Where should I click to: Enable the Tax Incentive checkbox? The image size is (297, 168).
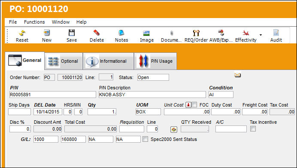point(253,129)
